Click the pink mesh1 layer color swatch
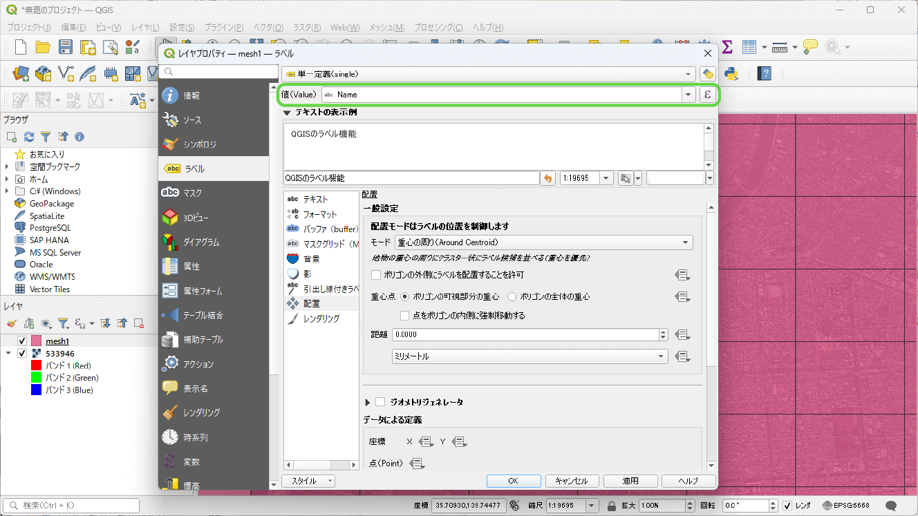Screen dimensions: 918x516 (36, 341)
